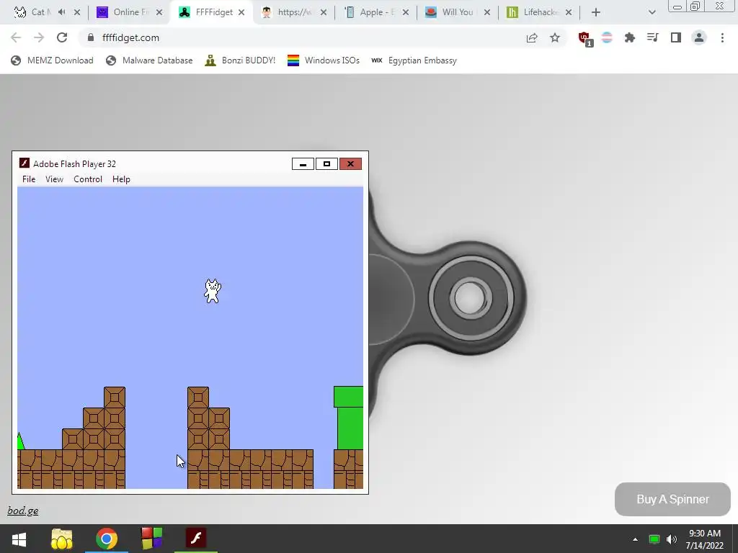Go back in browser history
Viewport: 738px width, 553px height.
coord(16,37)
